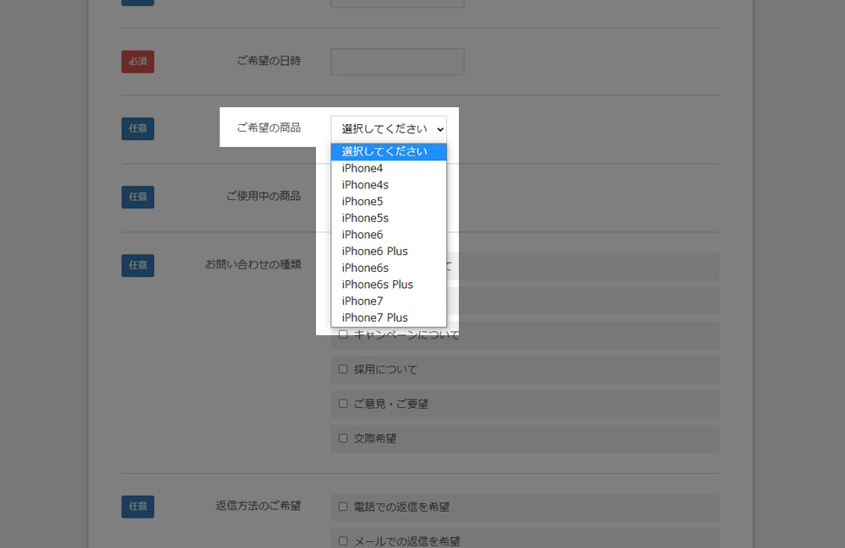845x548 pixels.
Task: Choose iPhone4s from the dropdown list
Action: pos(389,185)
